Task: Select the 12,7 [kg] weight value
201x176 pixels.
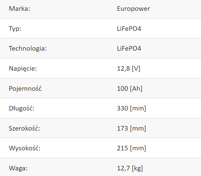Action: [x=130, y=168]
